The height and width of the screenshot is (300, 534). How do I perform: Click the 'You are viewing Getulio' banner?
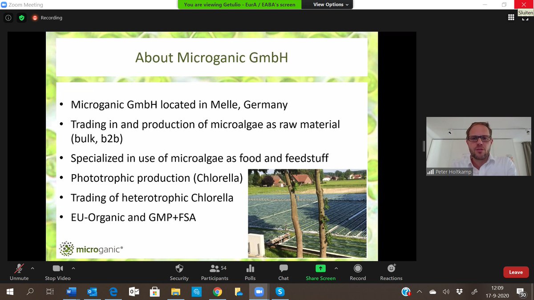240,4
